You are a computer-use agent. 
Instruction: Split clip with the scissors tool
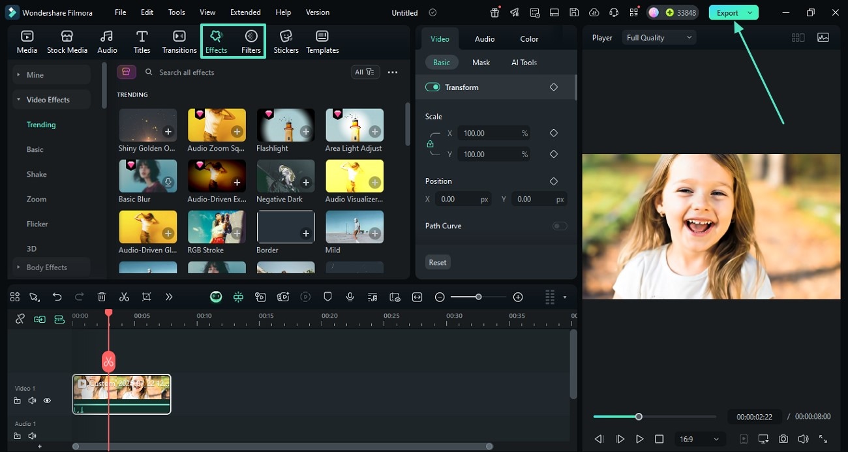(x=124, y=297)
